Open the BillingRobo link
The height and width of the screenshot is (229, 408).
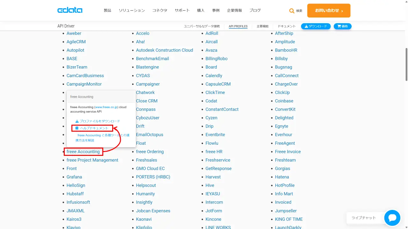click(216, 59)
